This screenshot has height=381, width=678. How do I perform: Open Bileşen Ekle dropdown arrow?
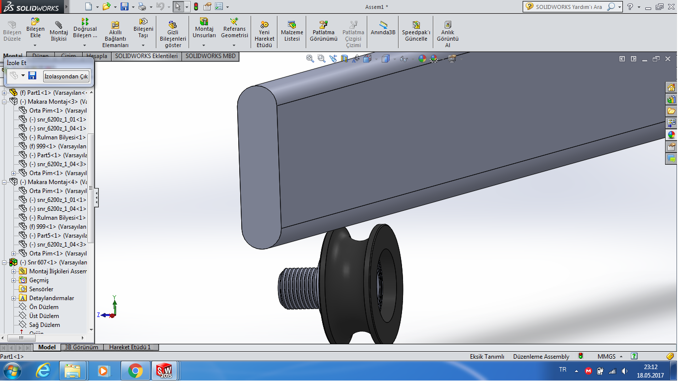pos(35,45)
